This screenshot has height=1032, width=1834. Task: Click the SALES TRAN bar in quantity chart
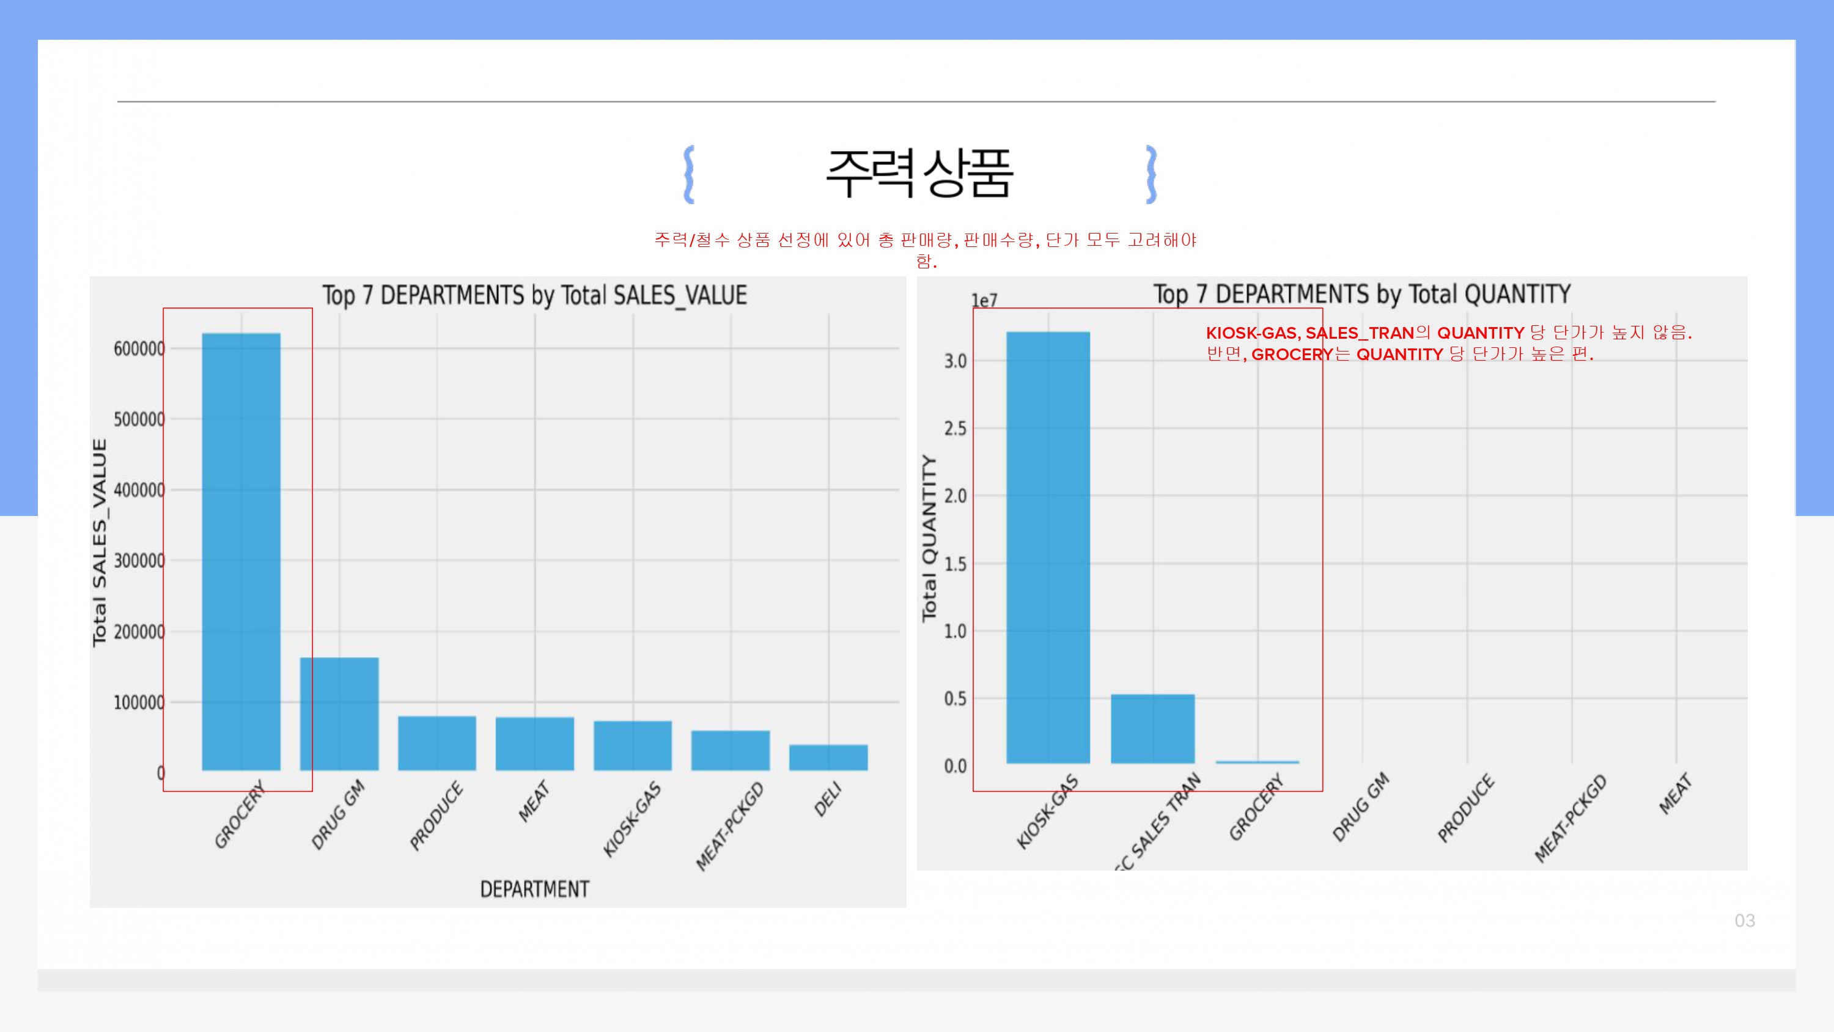click(1152, 728)
